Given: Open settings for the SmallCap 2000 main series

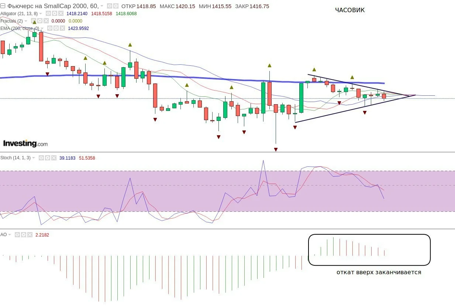Looking at the screenshot, I should pyautogui.click(x=116, y=6).
